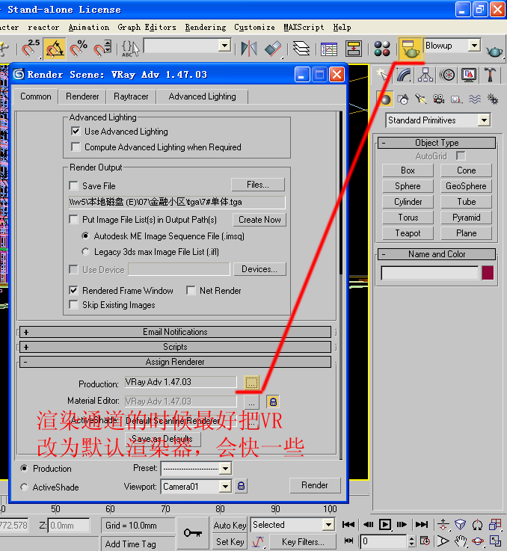The image size is (507, 551).
Task: Open the render type Blowup dropdown
Action: (x=474, y=46)
